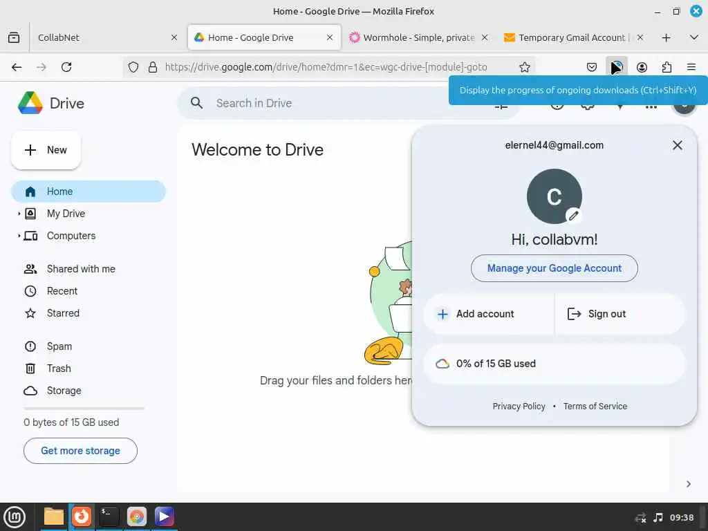The height and width of the screenshot is (531, 708).
Task: Switch to the Wormhole tab
Action: coord(419,37)
